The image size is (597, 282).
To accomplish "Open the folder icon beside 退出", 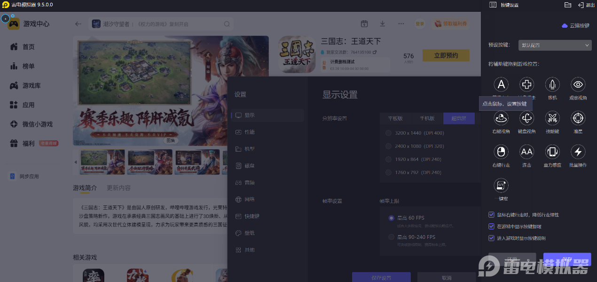I will point(567,5).
